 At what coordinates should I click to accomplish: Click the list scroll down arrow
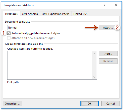pos(94,77)
